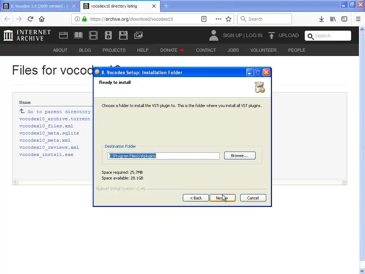Show site information icon in address bar
The height and width of the screenshot is (274, 365).
77,19
